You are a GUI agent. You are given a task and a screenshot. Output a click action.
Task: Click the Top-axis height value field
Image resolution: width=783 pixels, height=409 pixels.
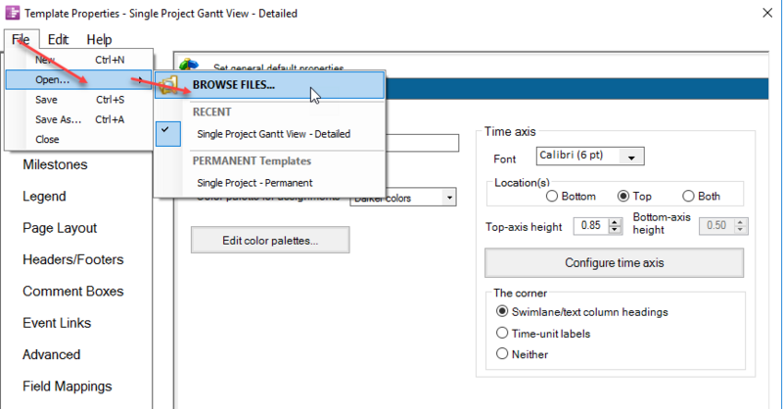(591, 226)
